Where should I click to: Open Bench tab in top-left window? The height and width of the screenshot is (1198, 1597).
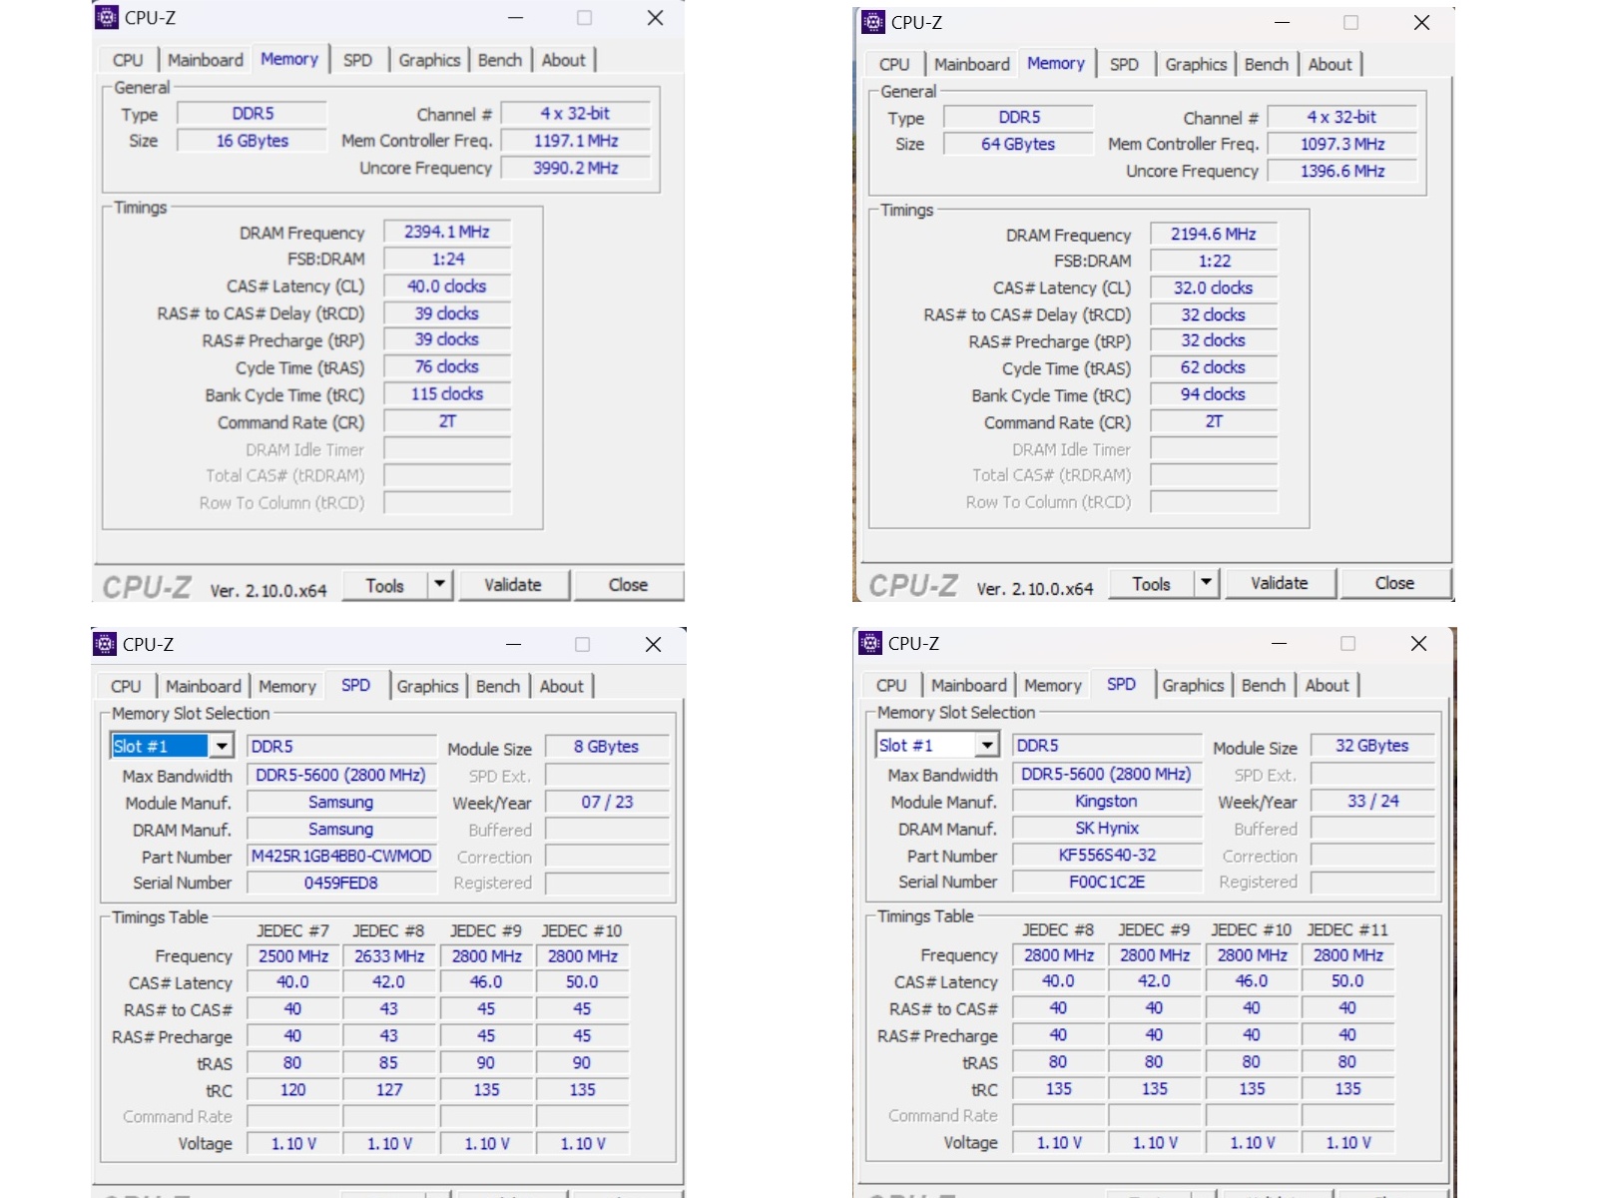[500, 60]
